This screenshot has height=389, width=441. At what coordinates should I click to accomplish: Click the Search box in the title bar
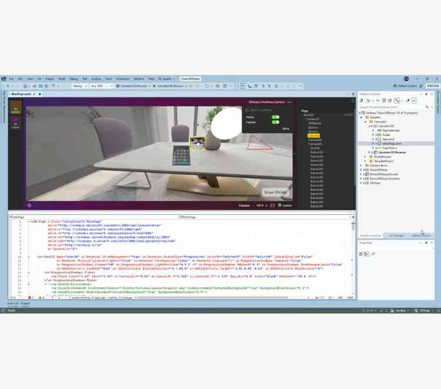tap(166, 79)
